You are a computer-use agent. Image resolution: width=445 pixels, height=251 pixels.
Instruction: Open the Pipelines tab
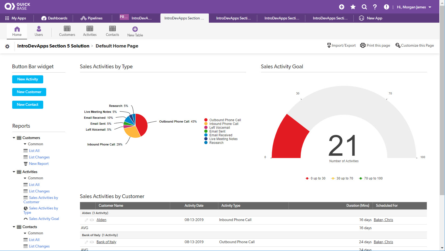tap(92, 18)
